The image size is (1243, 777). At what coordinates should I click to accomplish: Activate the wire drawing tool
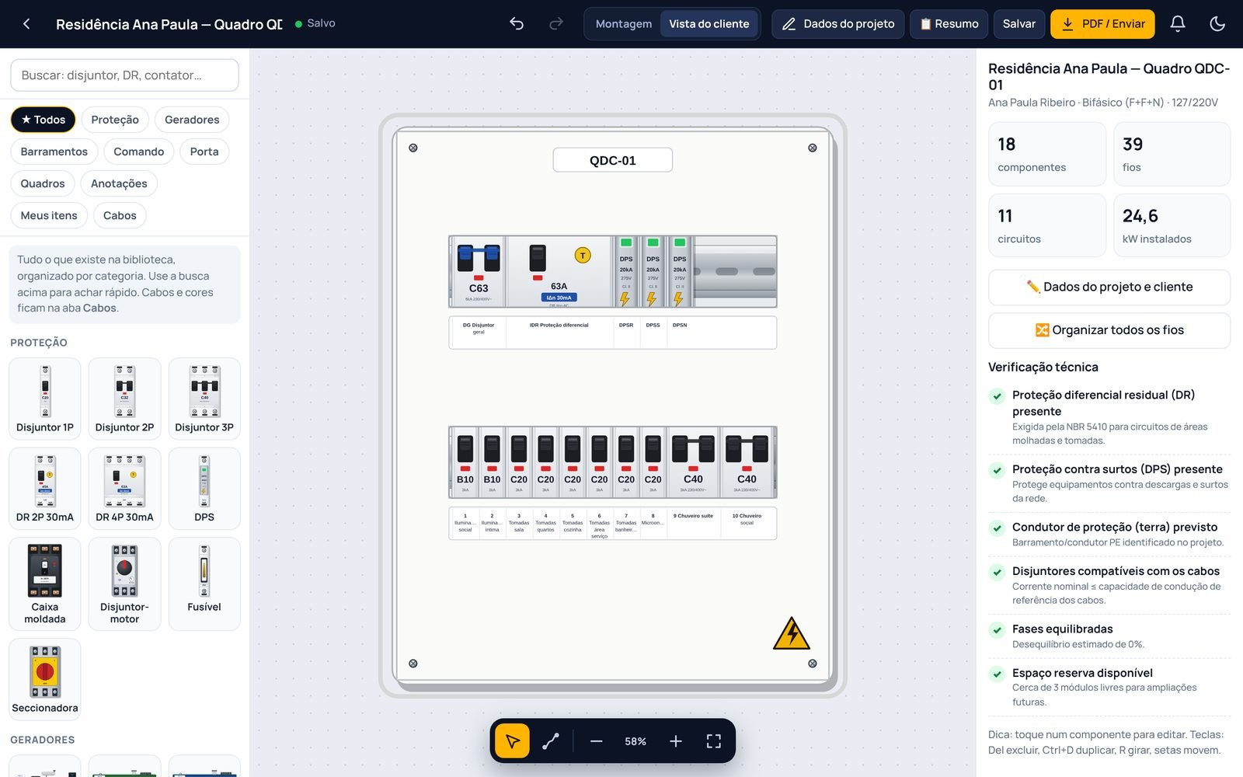(x=551, y=741)
